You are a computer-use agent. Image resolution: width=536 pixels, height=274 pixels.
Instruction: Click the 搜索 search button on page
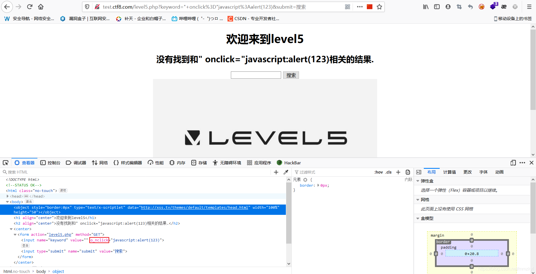[291, 75]
